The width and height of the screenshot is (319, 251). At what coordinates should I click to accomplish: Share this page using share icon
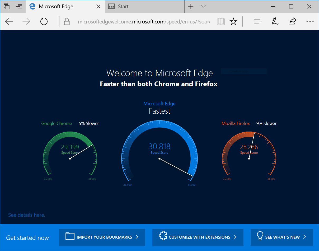tap(292, 22)
